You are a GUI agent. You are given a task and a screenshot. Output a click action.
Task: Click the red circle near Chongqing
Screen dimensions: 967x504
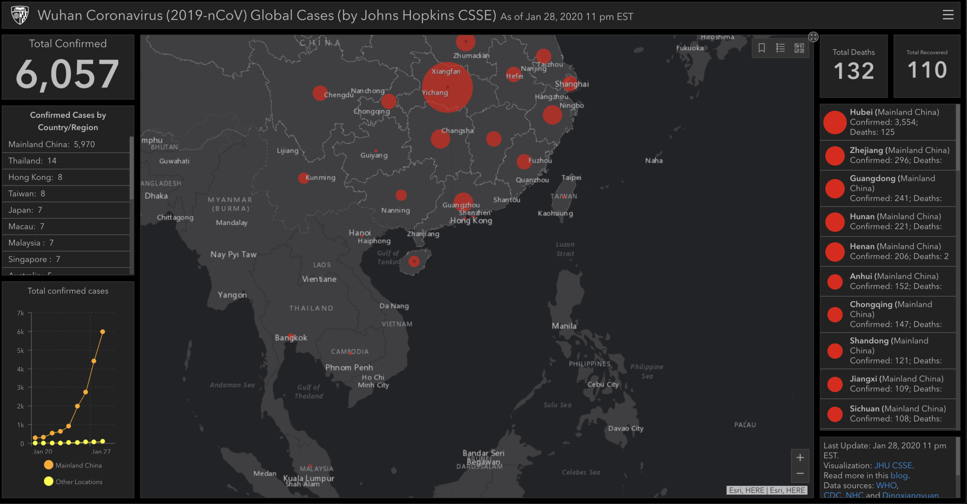point(389,101)
